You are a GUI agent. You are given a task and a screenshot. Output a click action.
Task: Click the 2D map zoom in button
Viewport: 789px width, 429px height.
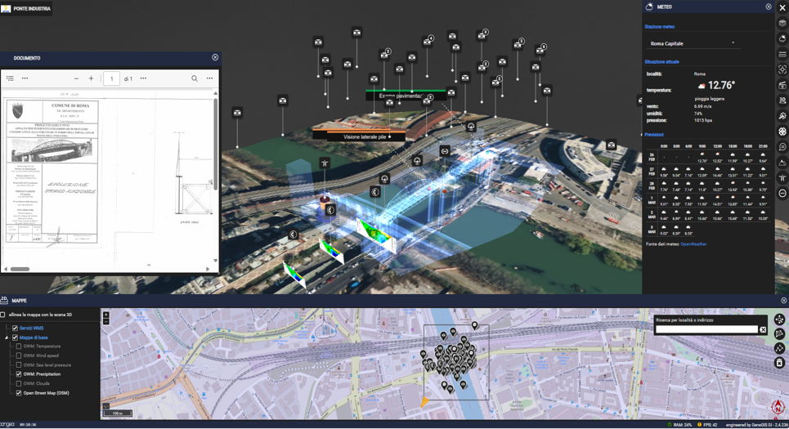coord(105,315)
